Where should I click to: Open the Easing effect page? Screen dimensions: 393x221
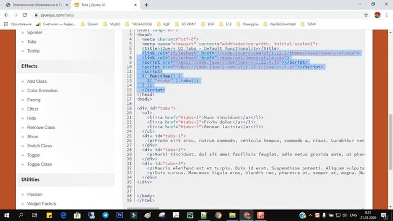pos(34,99)
